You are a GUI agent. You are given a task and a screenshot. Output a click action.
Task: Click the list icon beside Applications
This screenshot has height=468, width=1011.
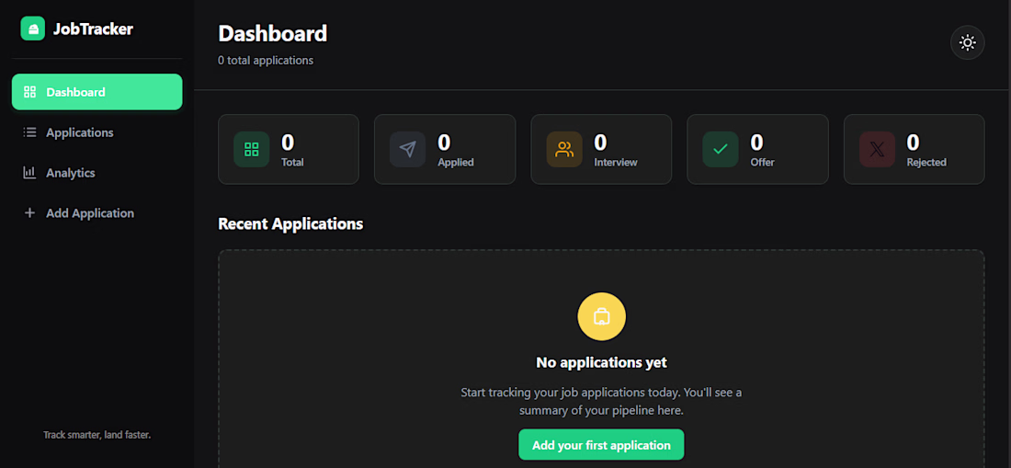pyautogui.click(x=29, y=132)
